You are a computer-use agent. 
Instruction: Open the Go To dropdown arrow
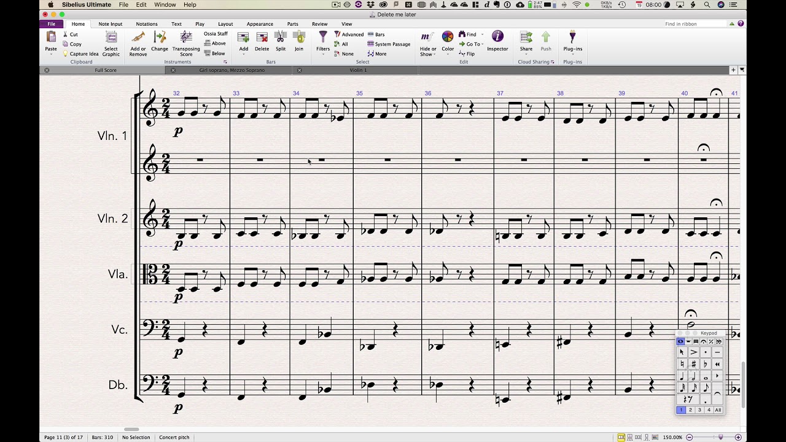click(483, 44)
